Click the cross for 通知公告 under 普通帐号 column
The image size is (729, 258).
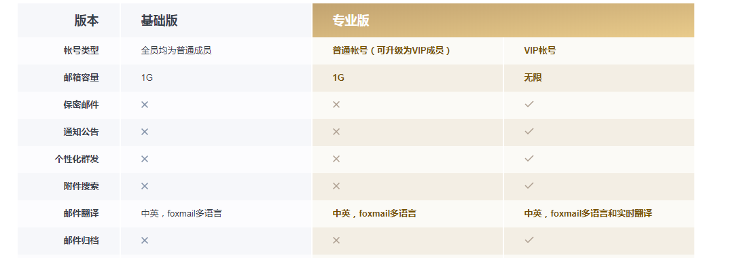point(336,132)
